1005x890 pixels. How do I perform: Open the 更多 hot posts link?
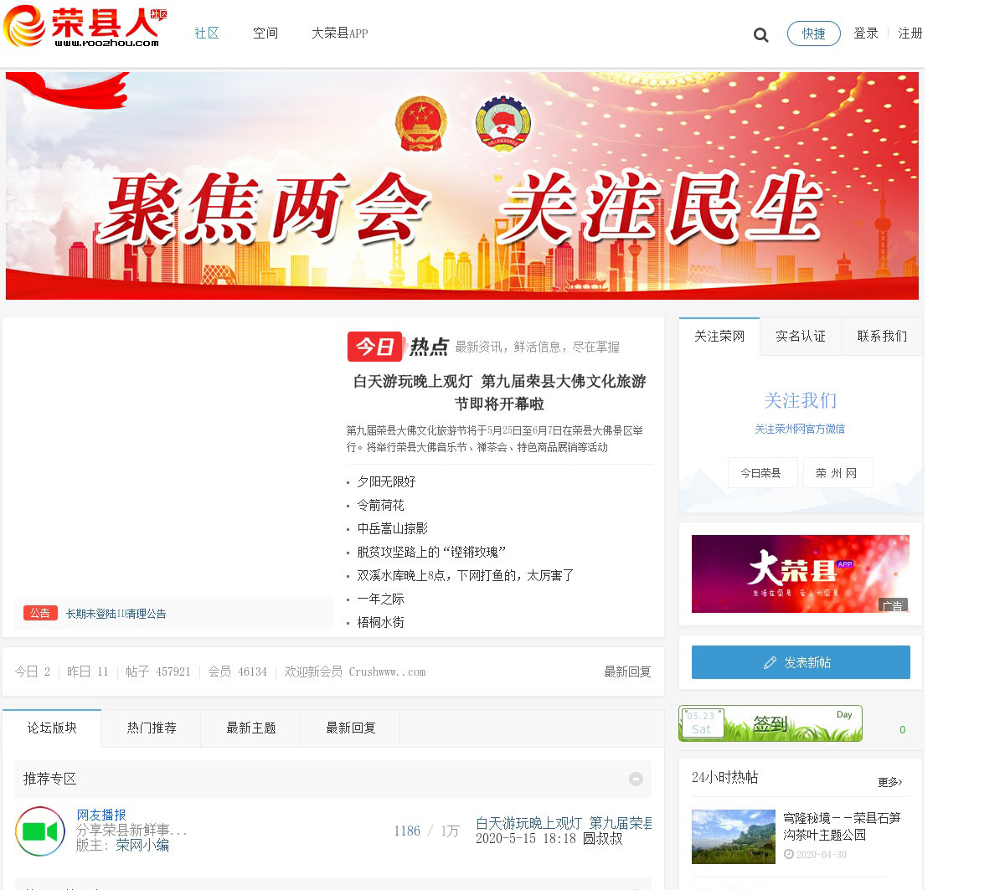(x=889, y=782)
